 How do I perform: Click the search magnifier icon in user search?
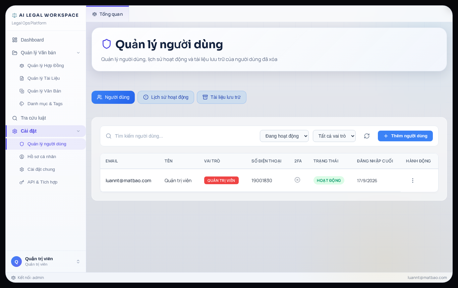click(109, 136)
